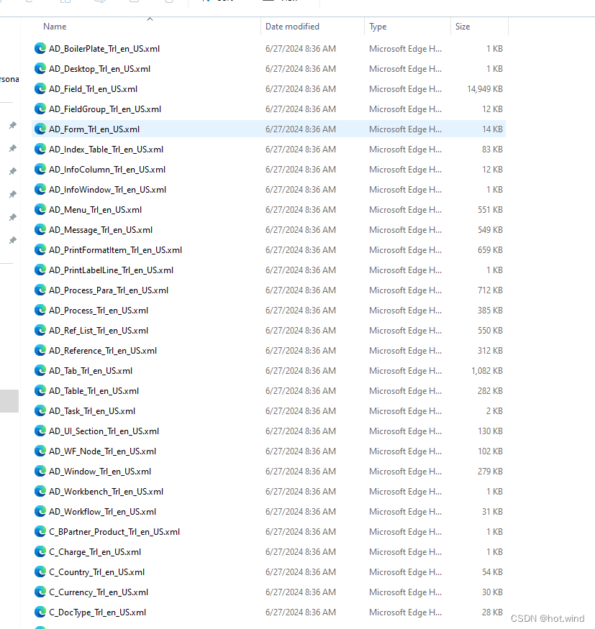The width and height of the screenshot is (595, 629).
Task: Select file name C_Country_Trl_en_US.xml
Action: [96, 572]
